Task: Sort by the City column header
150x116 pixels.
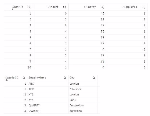Action: coord(72,78)
